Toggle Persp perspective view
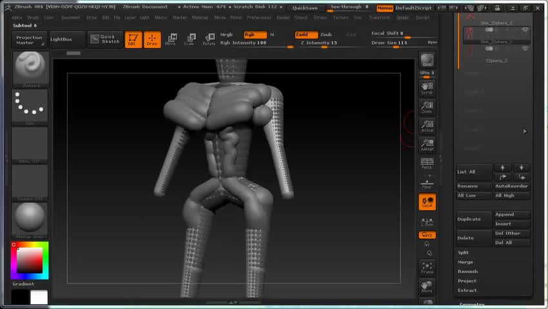The image size is (548, 309). click(427, 164)
